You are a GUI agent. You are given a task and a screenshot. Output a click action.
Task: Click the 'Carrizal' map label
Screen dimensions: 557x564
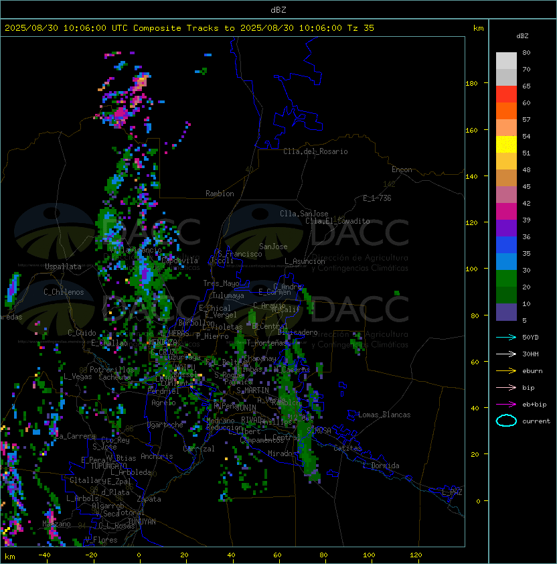(x=199, y=449)
